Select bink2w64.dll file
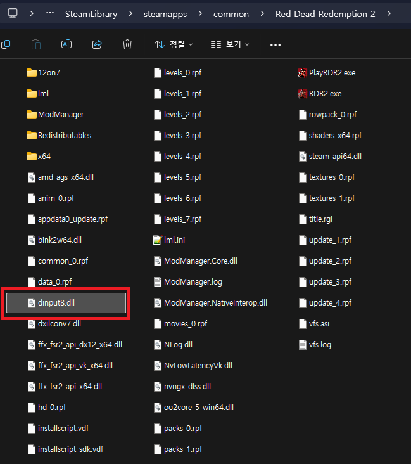The width and height of the screenshot is (411, 464). coord(54,240)
